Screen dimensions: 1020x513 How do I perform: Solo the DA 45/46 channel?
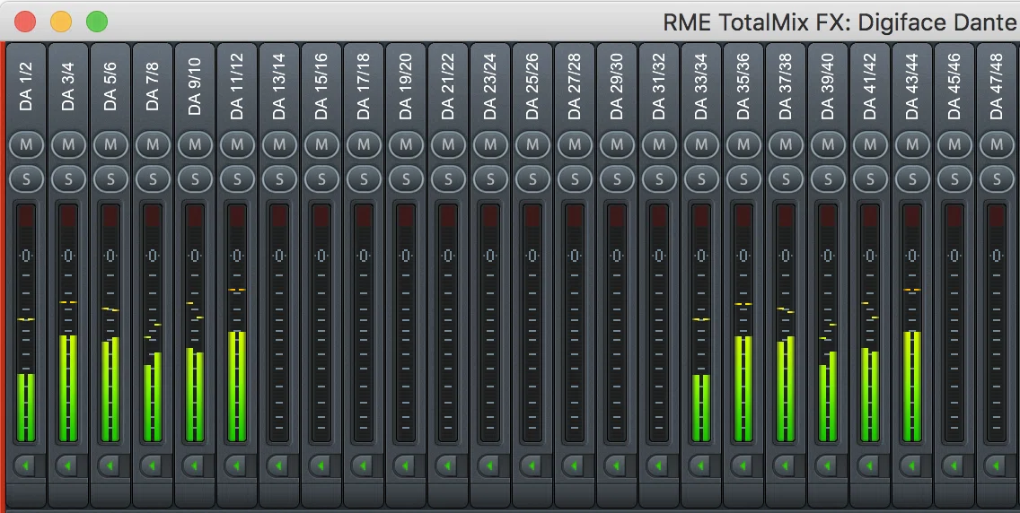tap(954, 178)
